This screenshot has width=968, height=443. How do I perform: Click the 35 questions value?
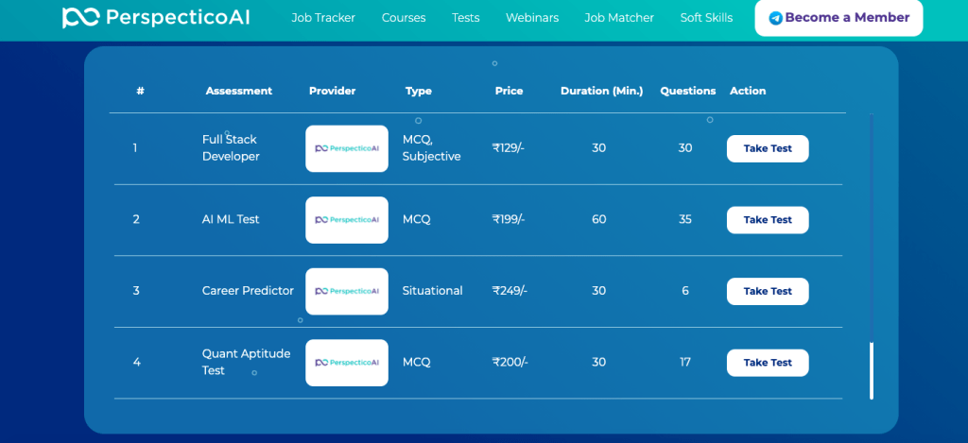point(685,219)
